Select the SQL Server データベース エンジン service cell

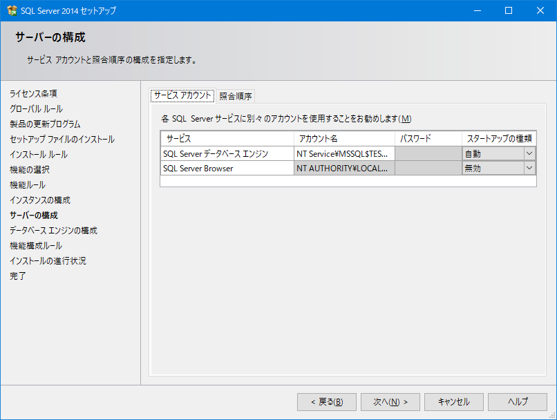(227, 154)
